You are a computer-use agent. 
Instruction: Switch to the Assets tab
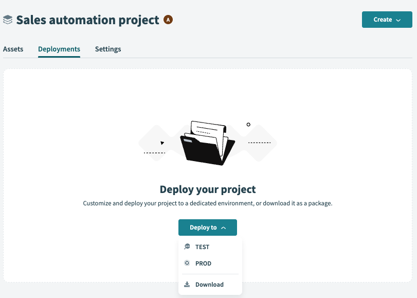pyautogui.click(x=13, y=49)
